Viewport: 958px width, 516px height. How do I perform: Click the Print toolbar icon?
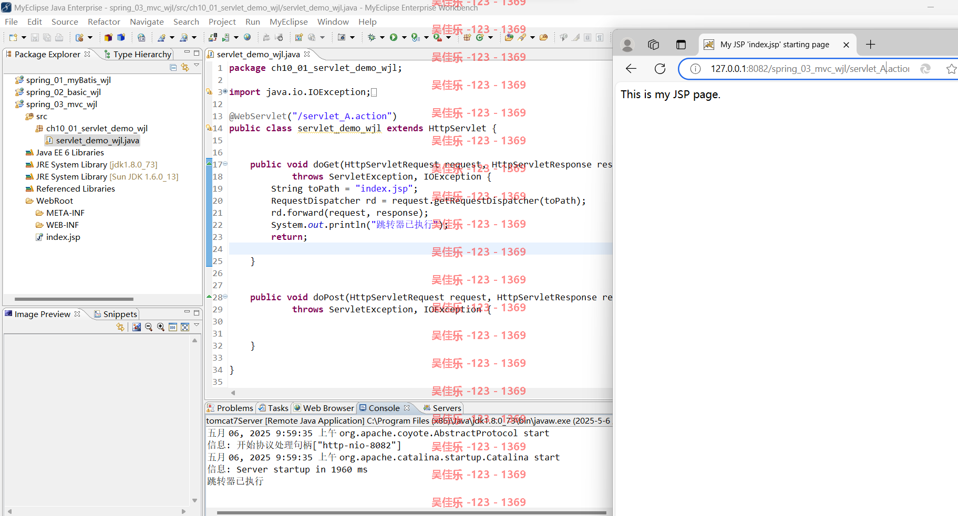click(59, 37)
